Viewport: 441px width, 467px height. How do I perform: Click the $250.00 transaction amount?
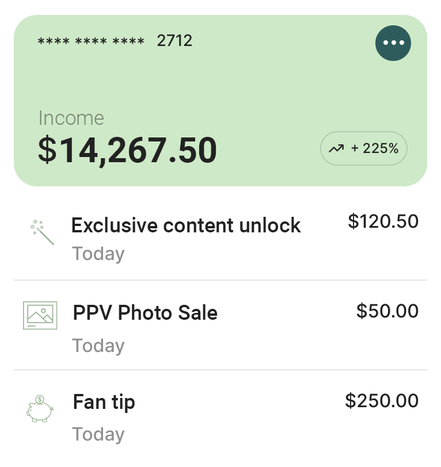(382, 400)
